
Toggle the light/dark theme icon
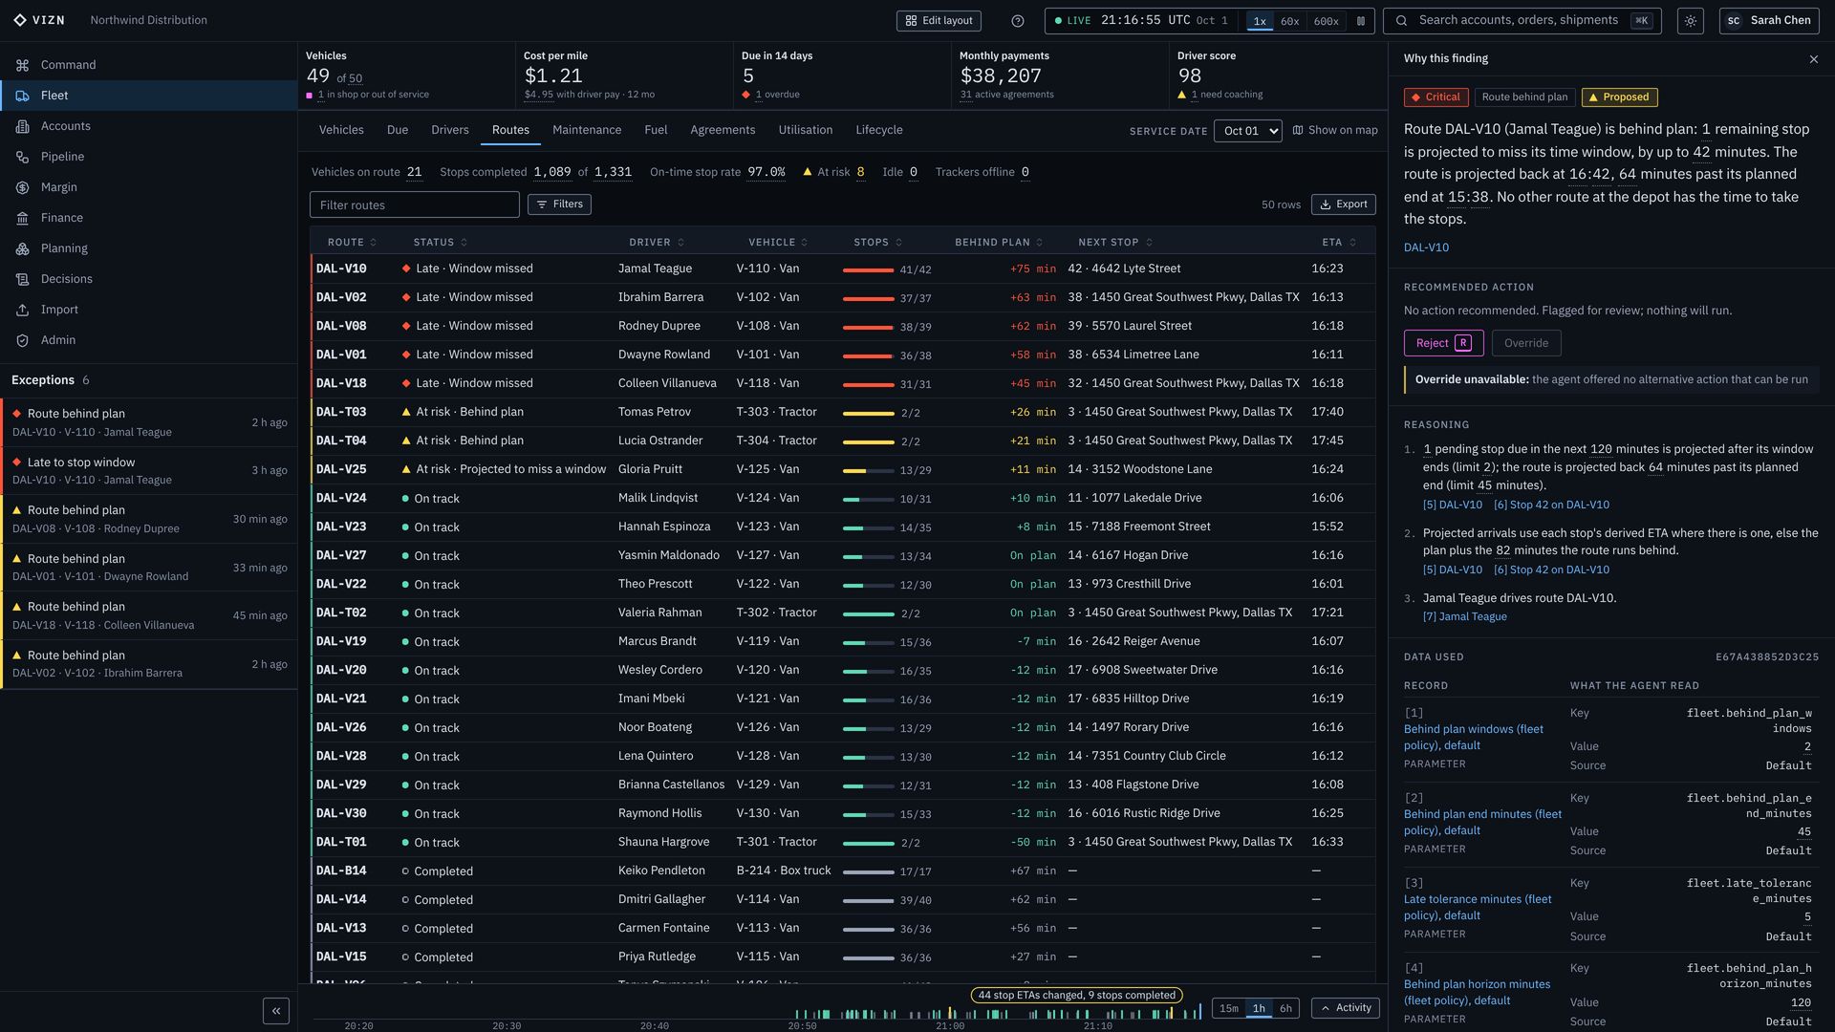[1691, 21]
